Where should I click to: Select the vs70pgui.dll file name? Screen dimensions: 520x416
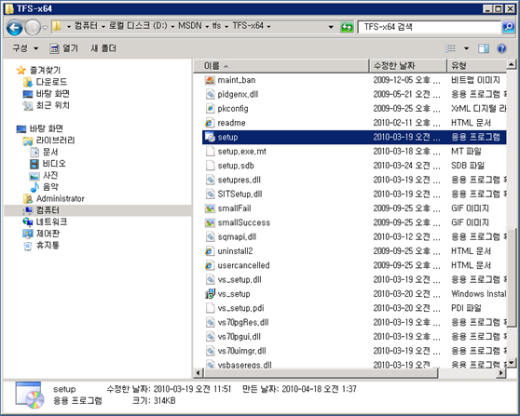pos(239,337)
